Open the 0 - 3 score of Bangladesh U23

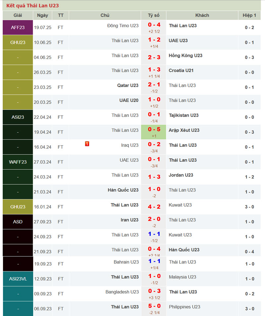click(x=154, y=291)
